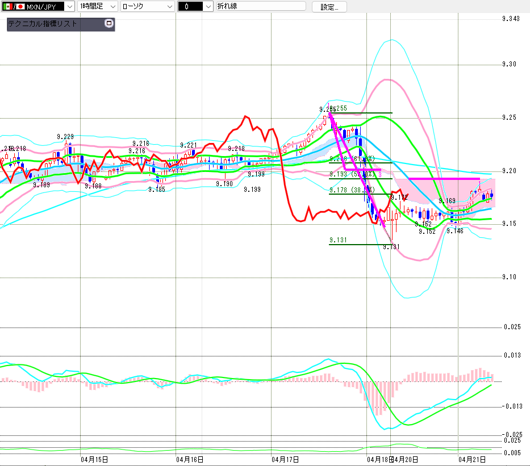The width and height of the screenshot is (530, 466).
Task: Click the 9.131 Fibonacci base level label
Action: pyautogui.click(x=337, y=240)
